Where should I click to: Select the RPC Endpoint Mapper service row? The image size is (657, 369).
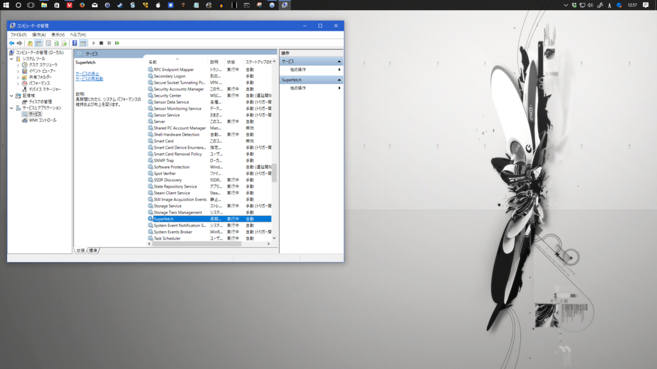click(x=210, y=70)
